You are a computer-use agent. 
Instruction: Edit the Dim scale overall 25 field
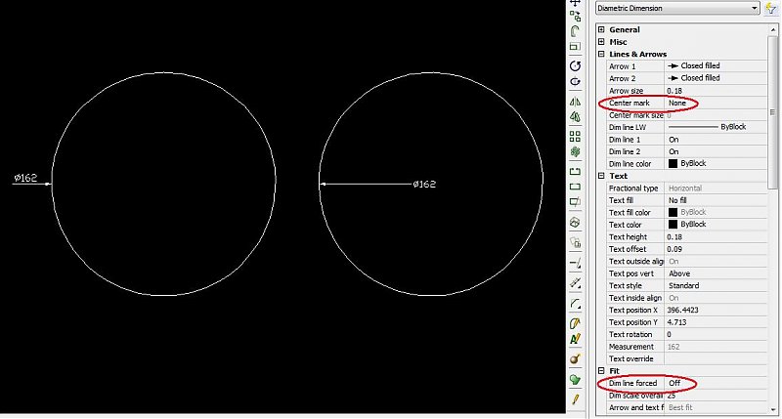(717, 396)
